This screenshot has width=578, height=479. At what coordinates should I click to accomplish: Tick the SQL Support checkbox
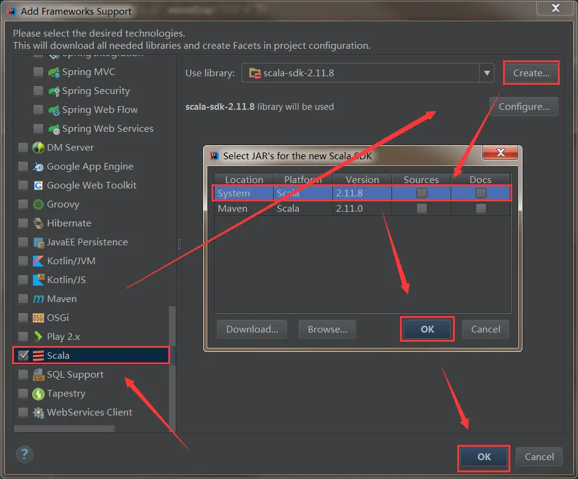[23, 374]
